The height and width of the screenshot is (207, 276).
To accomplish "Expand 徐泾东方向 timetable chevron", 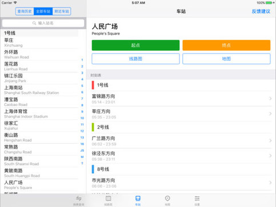I will [x=270, y=156].
